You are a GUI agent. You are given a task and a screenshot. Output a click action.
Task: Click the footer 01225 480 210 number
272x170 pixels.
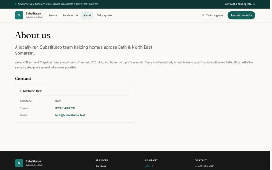(204, 166)
